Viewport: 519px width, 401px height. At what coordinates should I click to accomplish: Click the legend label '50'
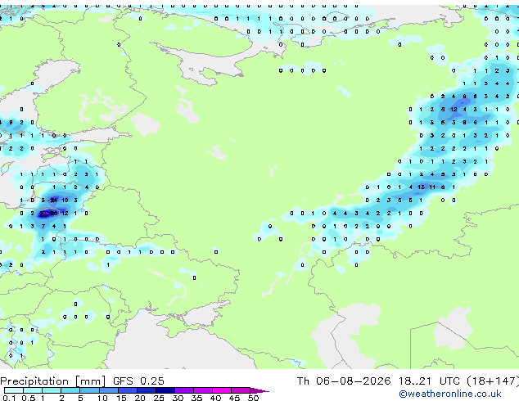(x=253, y=398)
